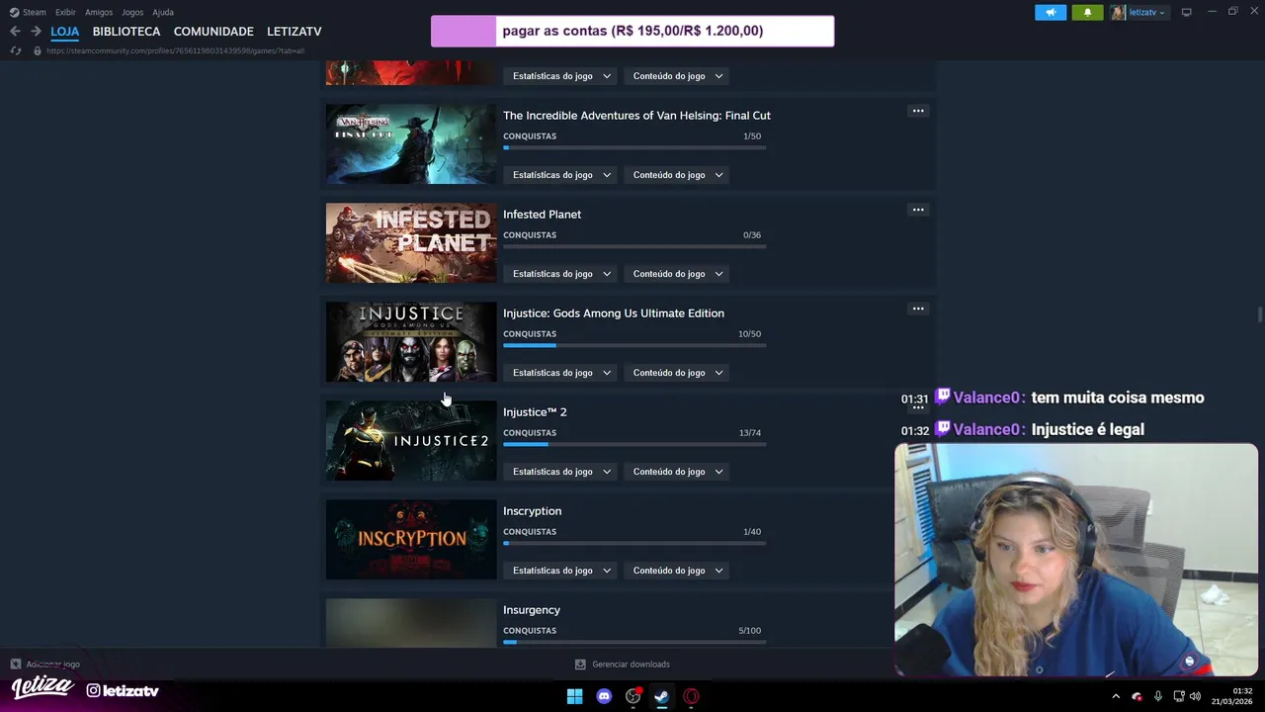The image size is (1265, 712).
Task: Expand Conteúdo do jogo for Injustice Ultimate Edition
Action: tap(677, 373)
